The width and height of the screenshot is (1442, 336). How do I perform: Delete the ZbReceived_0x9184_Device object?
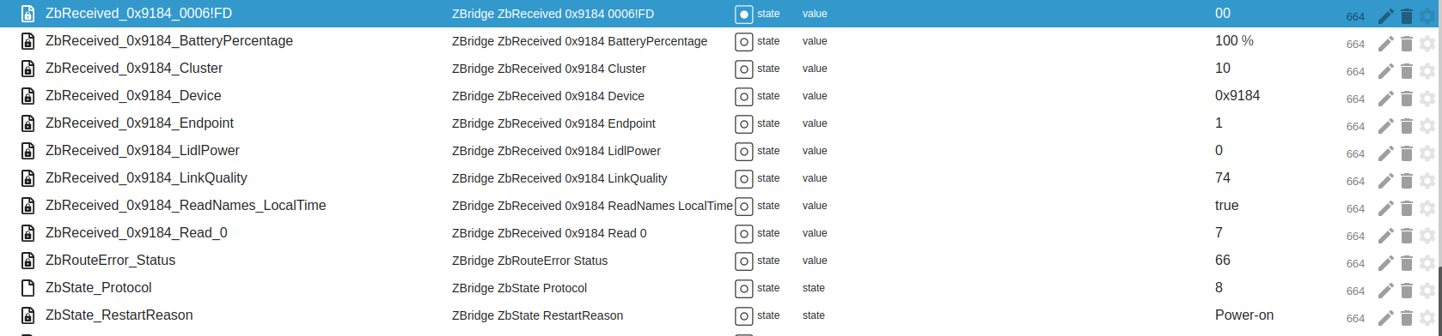[1407, 99]
